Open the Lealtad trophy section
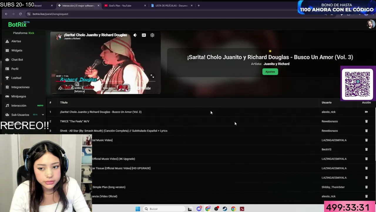This screenshot has height=212, width=376. coord(16,78)
